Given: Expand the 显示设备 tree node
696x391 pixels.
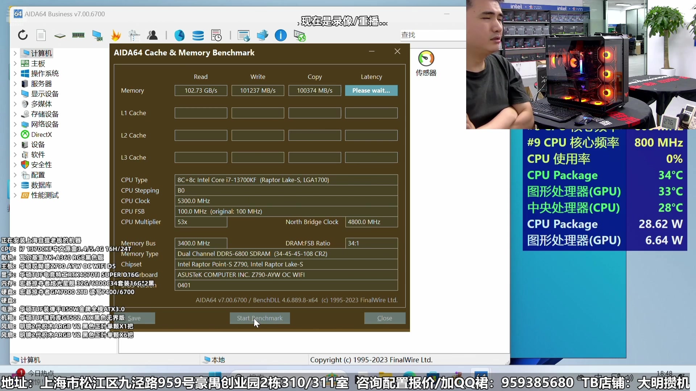Looking at the screenshot, I should [x=15, y=94].
